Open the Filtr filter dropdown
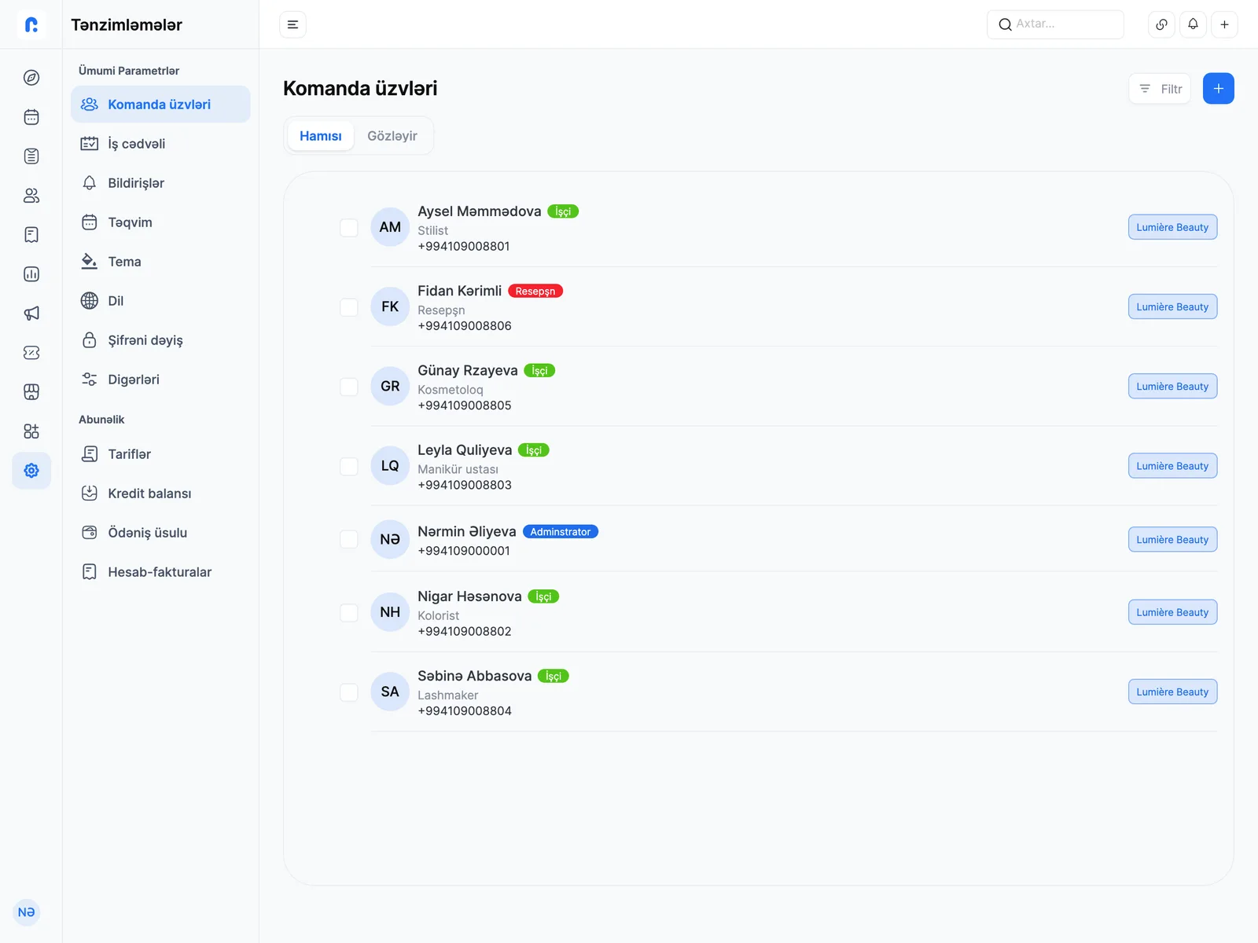 (1160, 89)
